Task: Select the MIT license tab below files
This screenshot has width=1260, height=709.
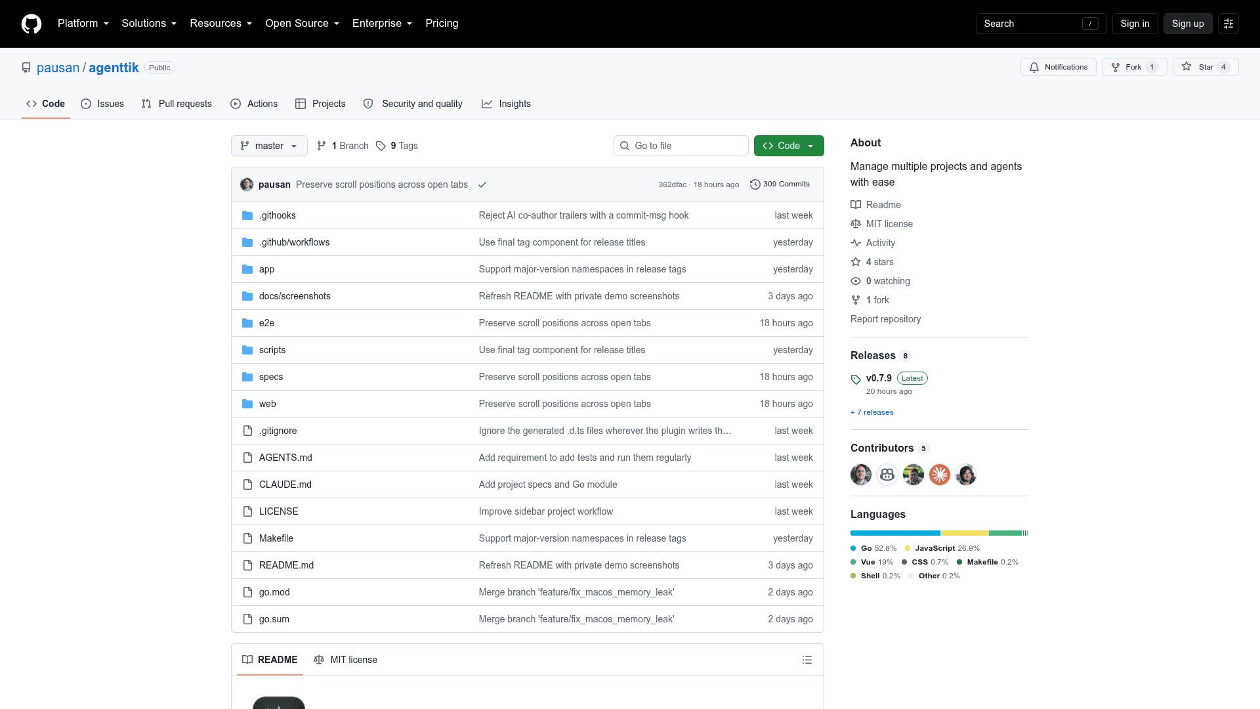Action: click(x=345, y=660)
